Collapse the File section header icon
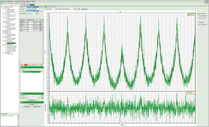The width and height of the screenshot is (209, 127). pos(21,102)
